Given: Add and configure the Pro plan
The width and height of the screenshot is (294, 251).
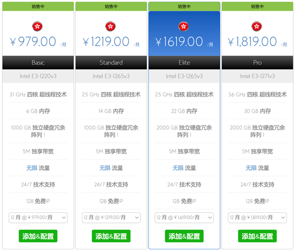Looking at the screenshot, I should point(257,236).
